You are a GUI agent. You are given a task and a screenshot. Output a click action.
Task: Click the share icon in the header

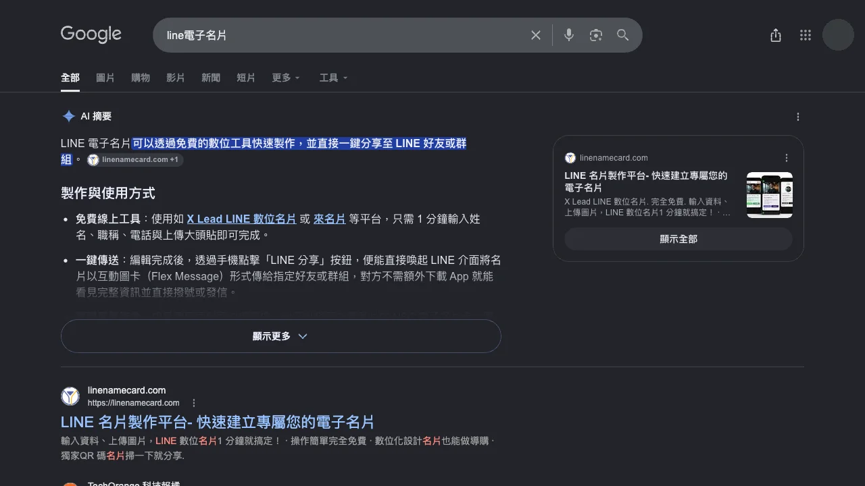pos(776,35)
